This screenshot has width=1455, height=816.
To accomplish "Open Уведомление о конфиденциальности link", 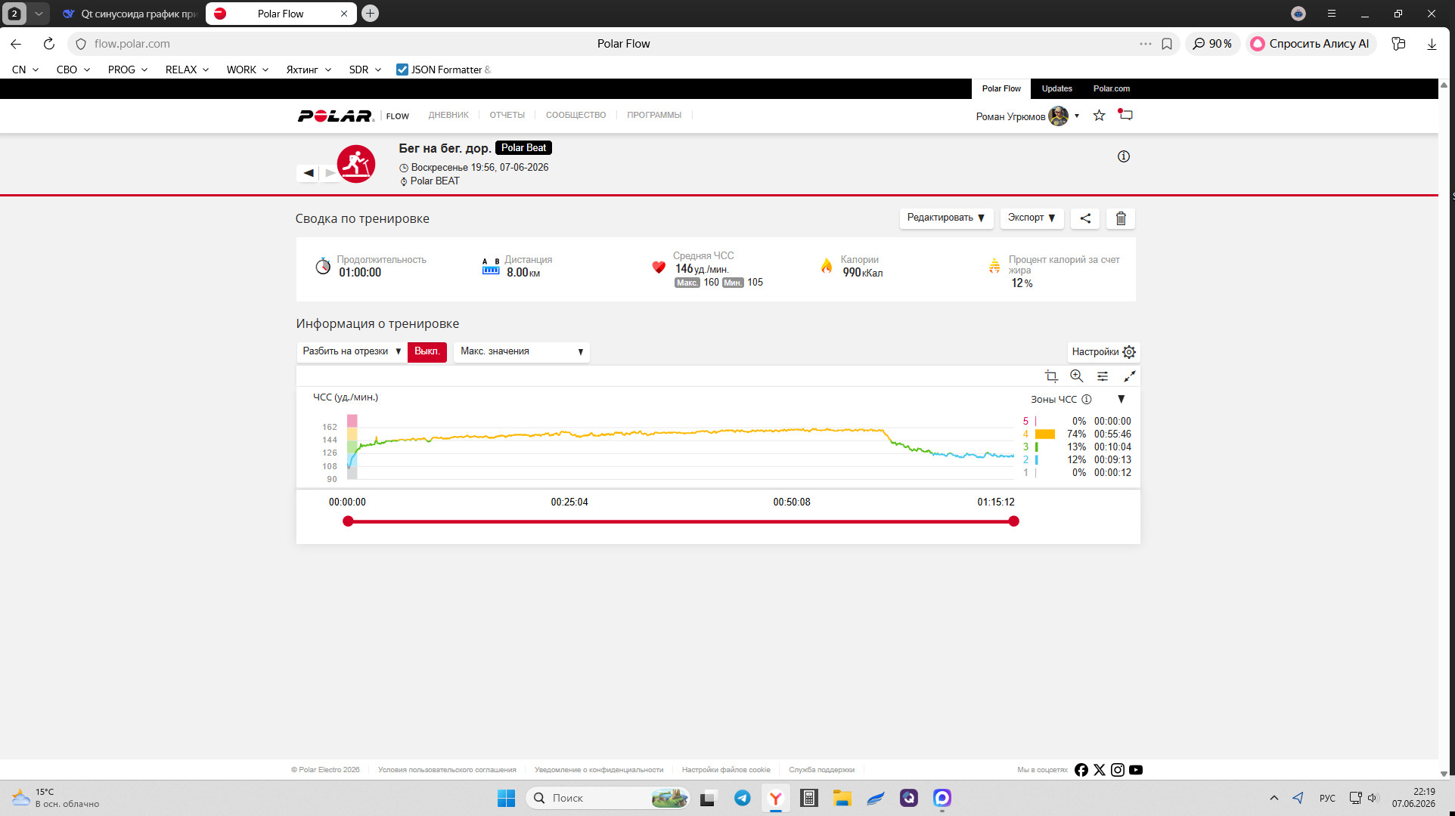I will click(x=599, y=770).
